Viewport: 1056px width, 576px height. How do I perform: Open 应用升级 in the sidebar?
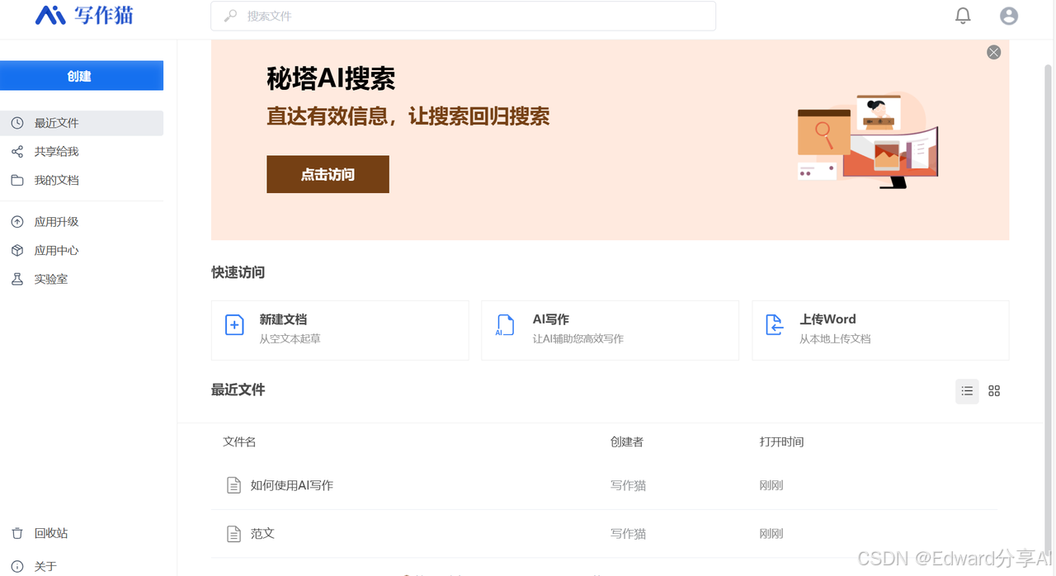pos(82,222)
